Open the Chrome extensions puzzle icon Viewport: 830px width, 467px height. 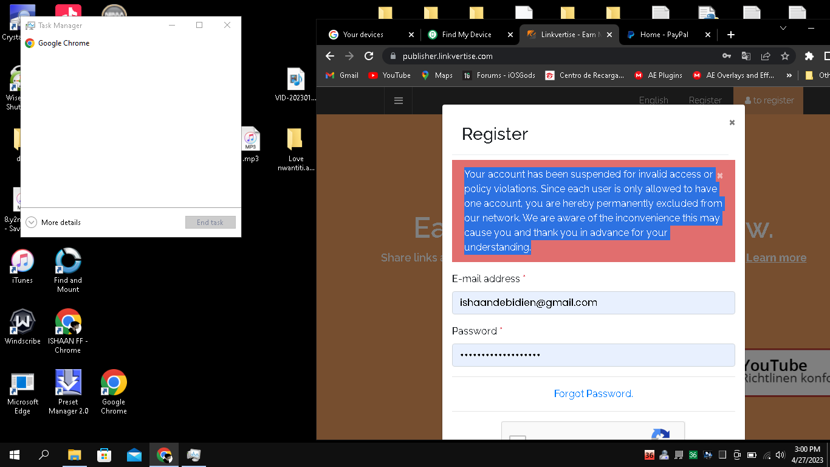[x=809, y=56]
